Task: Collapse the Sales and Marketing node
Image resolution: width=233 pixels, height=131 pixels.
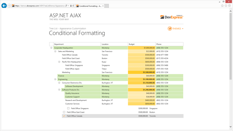Action: [55, 51]
